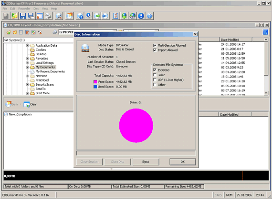
Task: Click the magenta disc usage pie chart
Action: (x=136, y=126)
